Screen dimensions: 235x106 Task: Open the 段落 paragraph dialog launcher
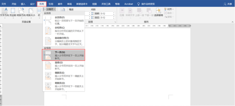115,22
